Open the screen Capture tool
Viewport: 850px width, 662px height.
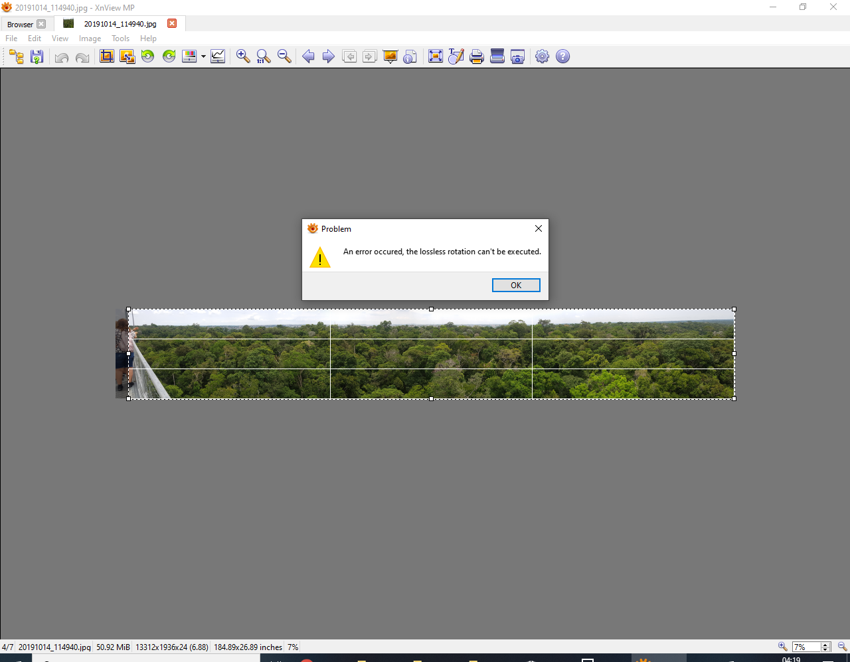coord(518,56)
